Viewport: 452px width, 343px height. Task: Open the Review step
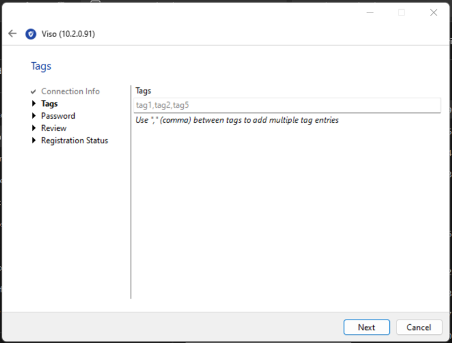54,128
